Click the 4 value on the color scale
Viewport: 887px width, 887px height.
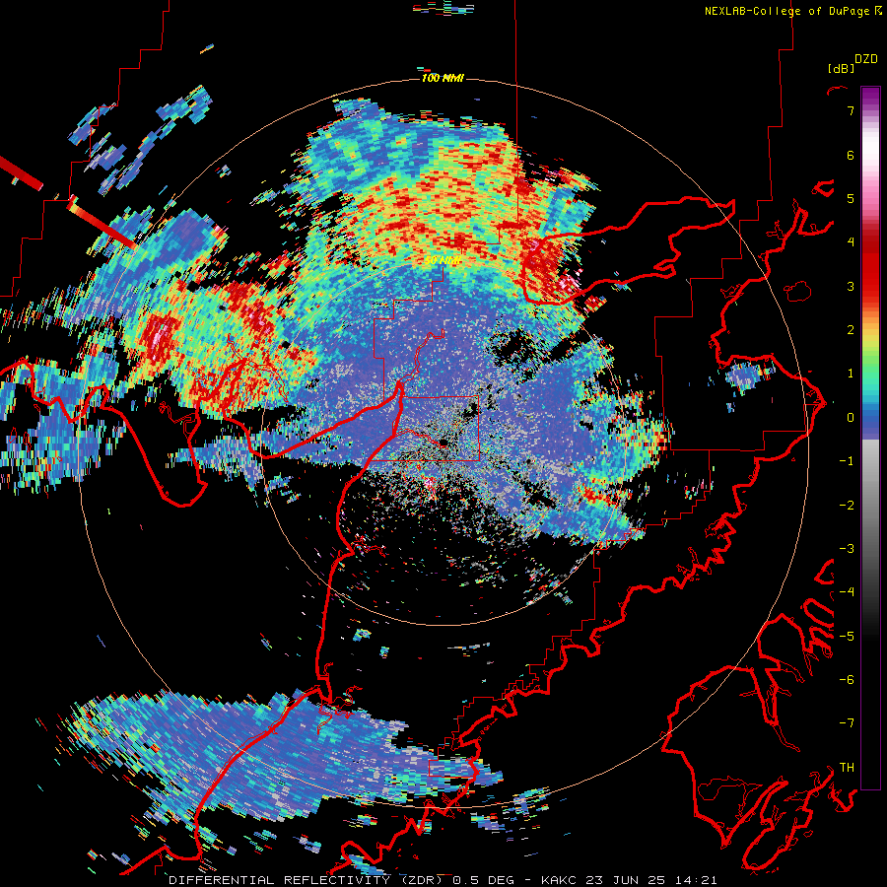pyautogui.click(x=851, y=242)
